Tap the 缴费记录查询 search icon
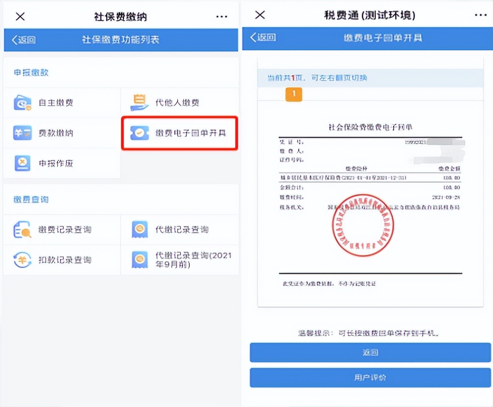 pyautogui.click(x=22, y=230)
